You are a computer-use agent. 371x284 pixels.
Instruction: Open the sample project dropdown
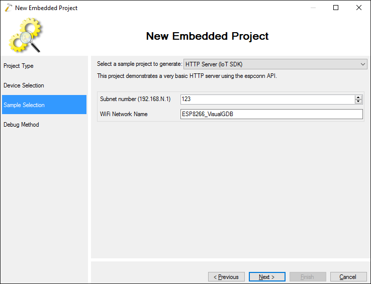coord(275,64)
